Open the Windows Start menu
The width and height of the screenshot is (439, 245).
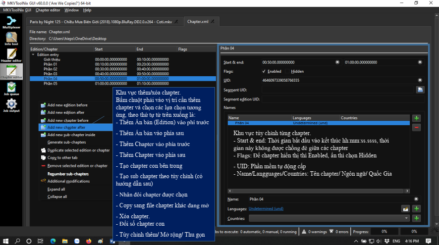point(5,241)
